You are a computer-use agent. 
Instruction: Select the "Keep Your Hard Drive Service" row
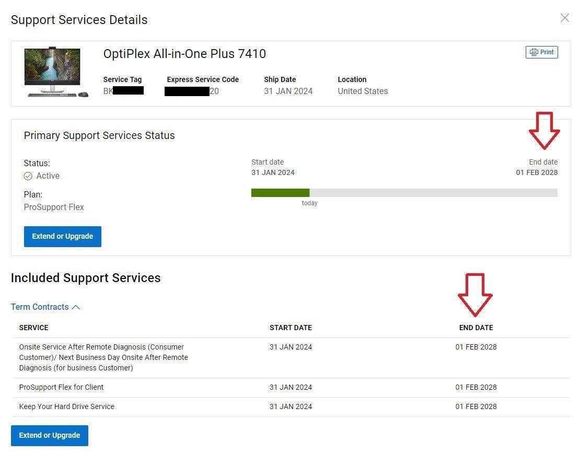(x=291, y=407)
